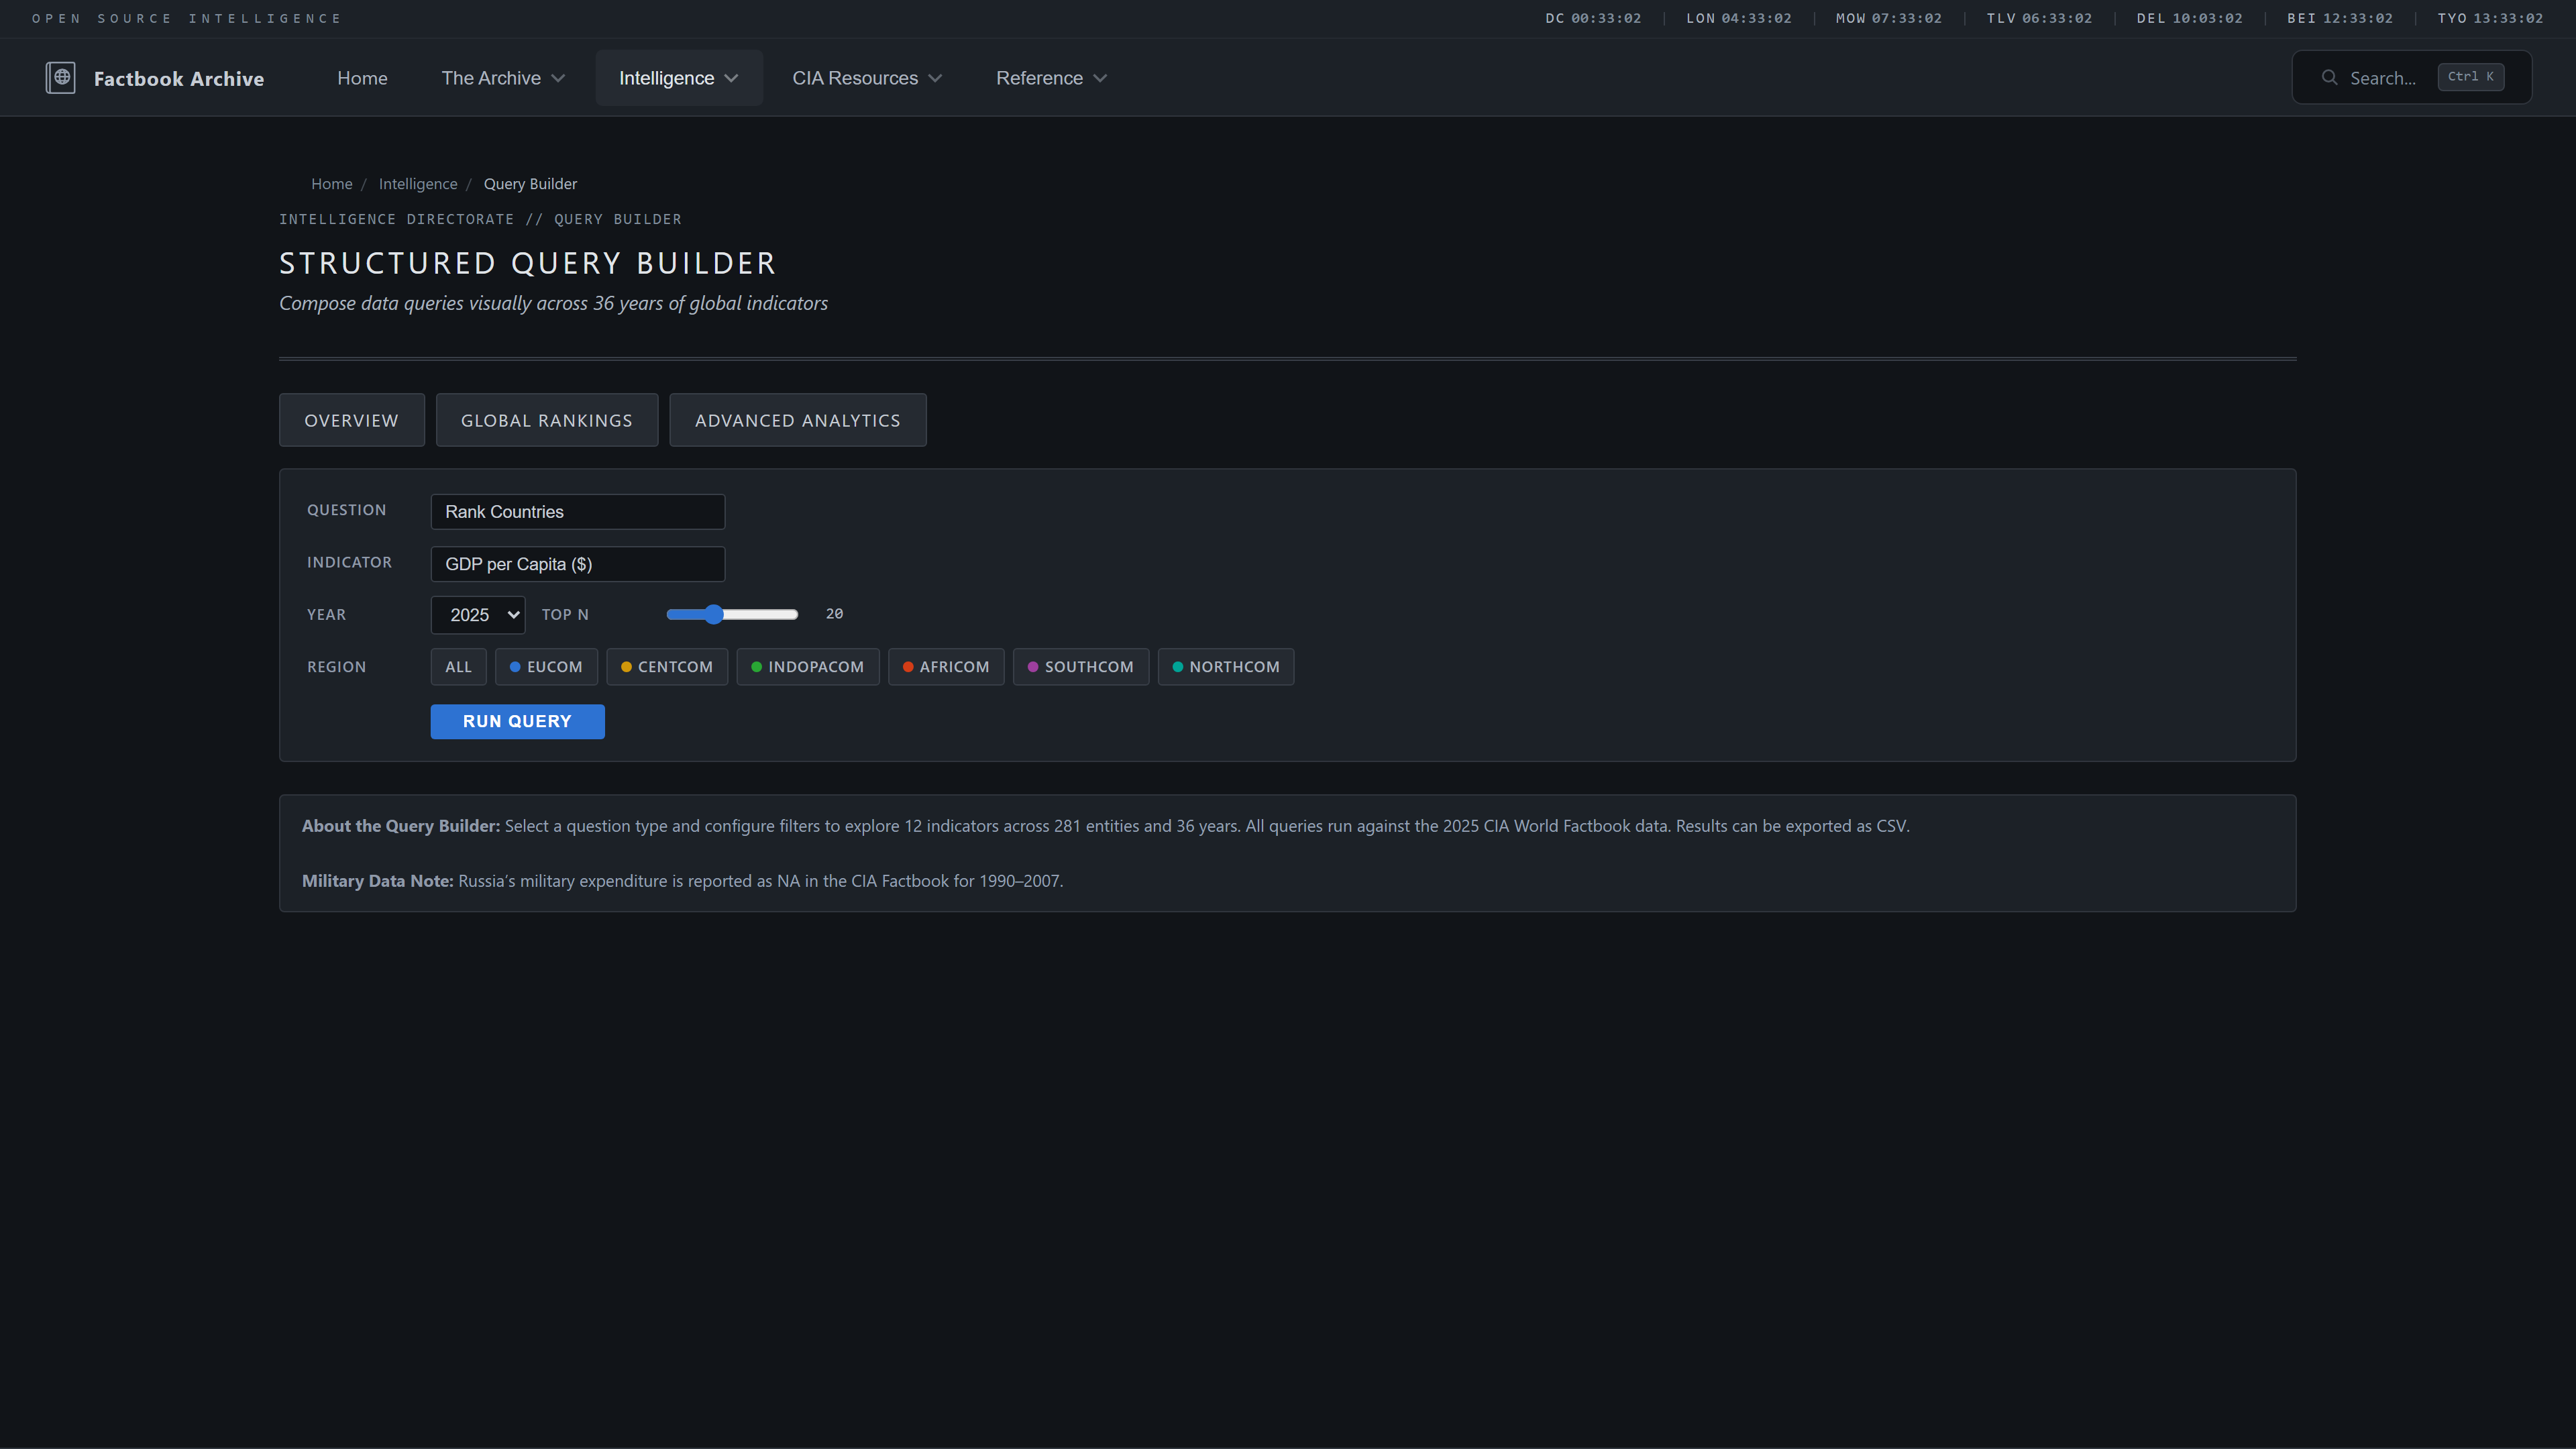Click the Factbook Archive globe logo
This screenshot has width=2576, height=1449.
pyautogui.click(x=61, y=77)
